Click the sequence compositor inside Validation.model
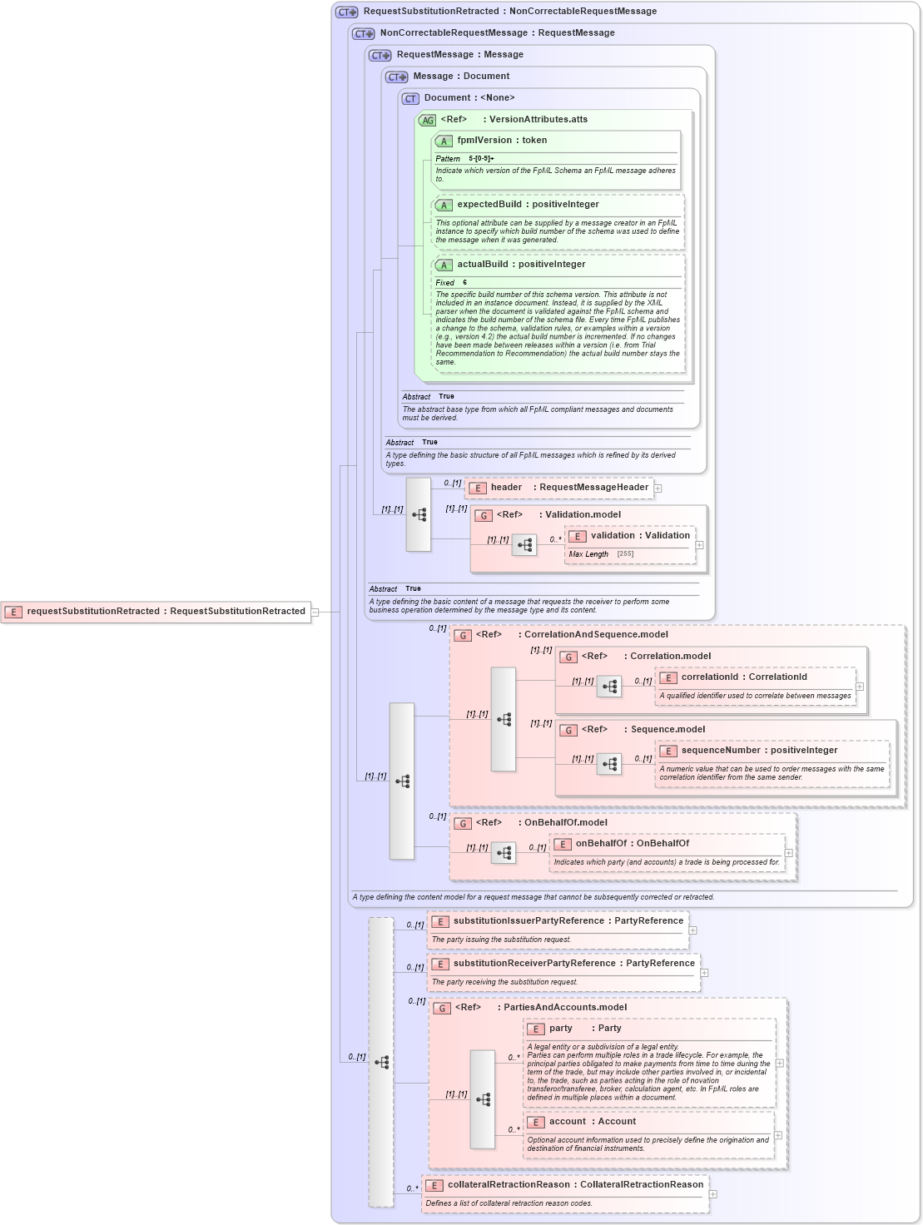 point(524,545)
